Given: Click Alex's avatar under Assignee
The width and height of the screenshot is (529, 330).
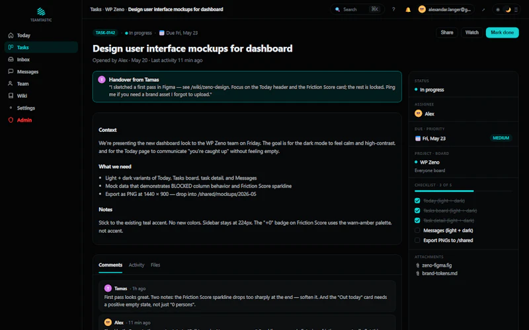Looking at the screenshot, I should coord(419,114).
